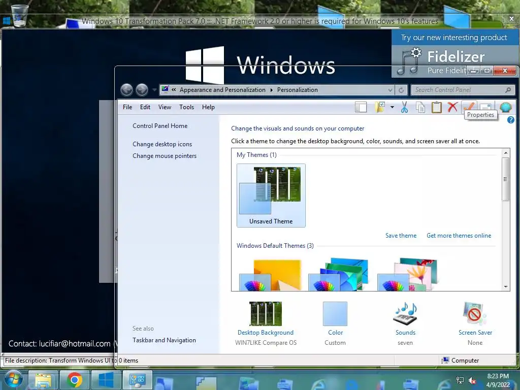Click the red Delete X icon

click(x=452, y=107)
